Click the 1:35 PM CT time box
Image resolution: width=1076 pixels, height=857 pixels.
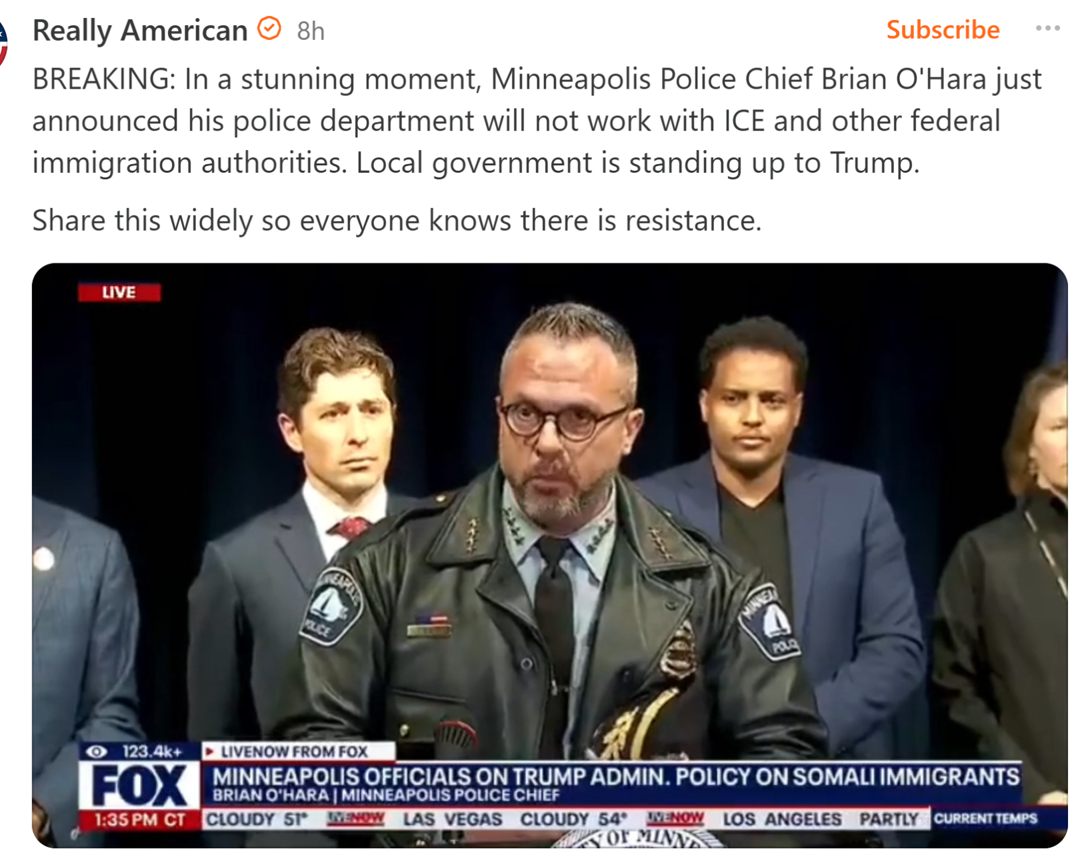point(140,820)
